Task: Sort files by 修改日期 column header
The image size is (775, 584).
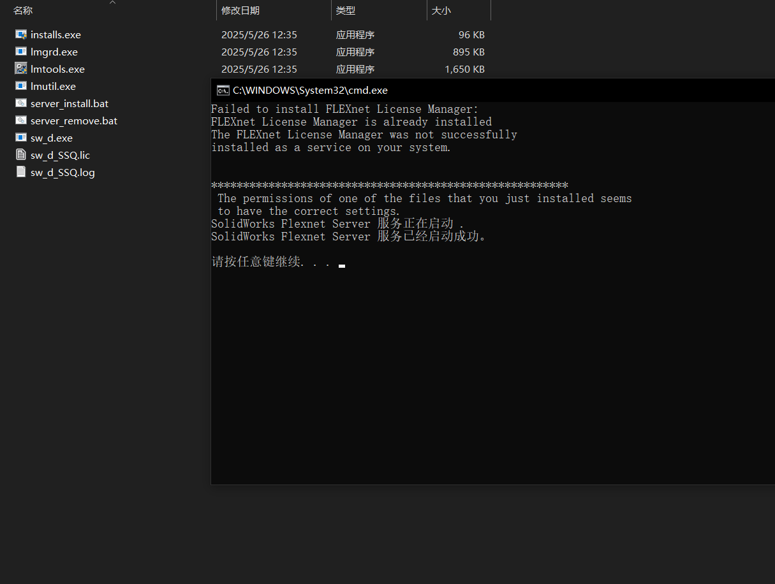Action: coord(240,10)
